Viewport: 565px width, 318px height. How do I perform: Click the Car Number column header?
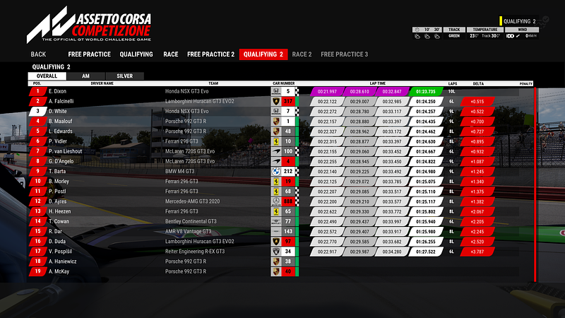[284, 83]
